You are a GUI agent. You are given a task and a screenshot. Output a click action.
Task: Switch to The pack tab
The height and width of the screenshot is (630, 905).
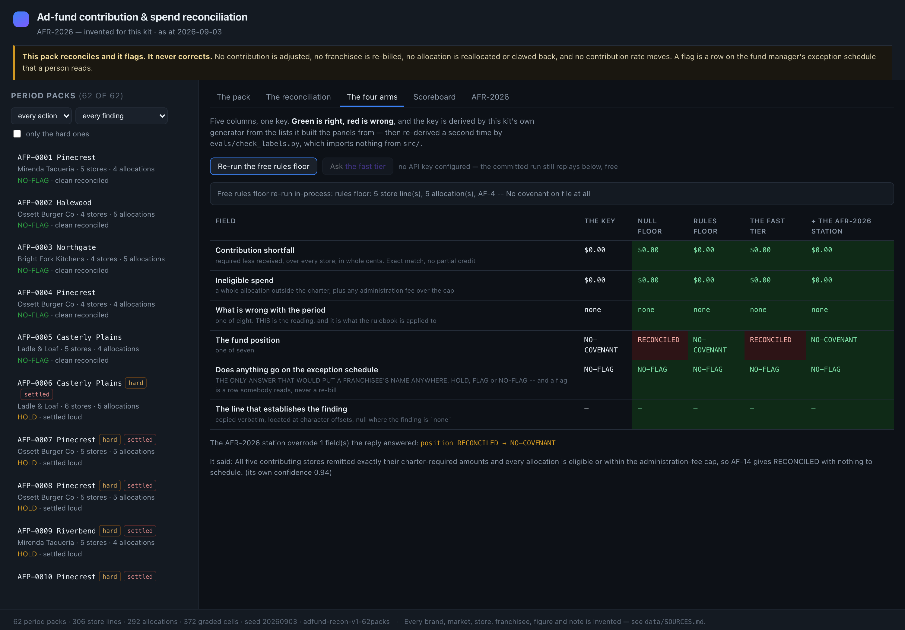tap(233, 97)
